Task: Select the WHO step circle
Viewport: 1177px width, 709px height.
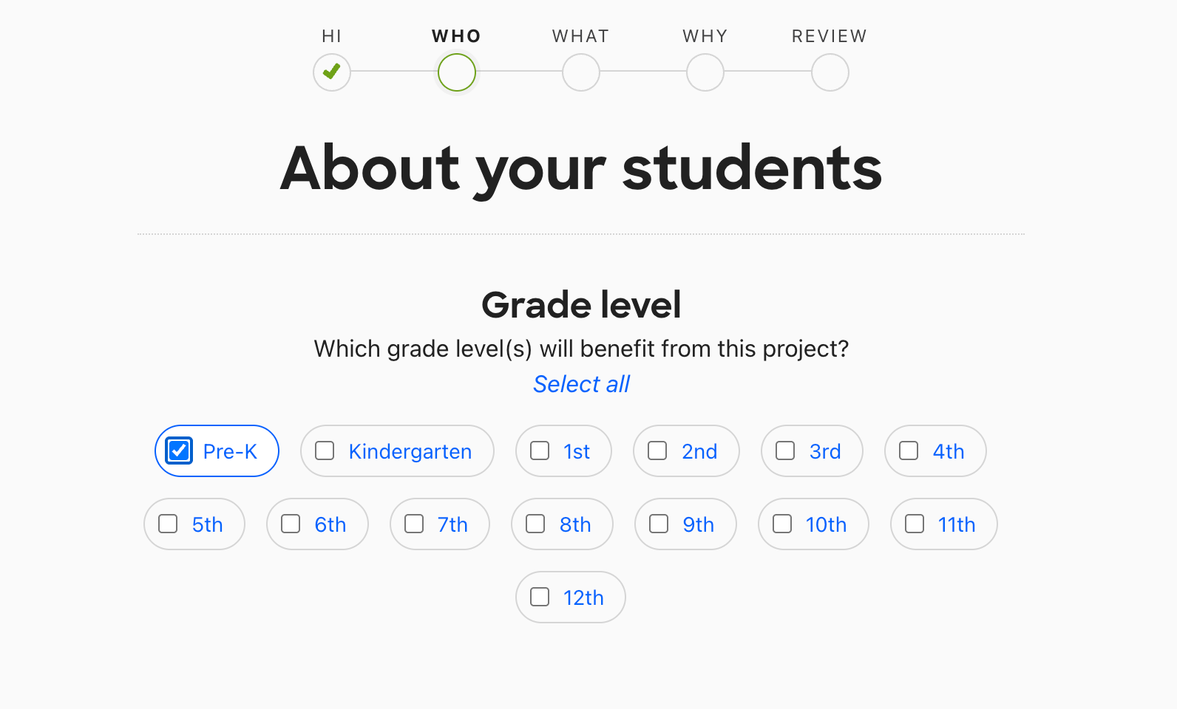Action: coord(457,72)
